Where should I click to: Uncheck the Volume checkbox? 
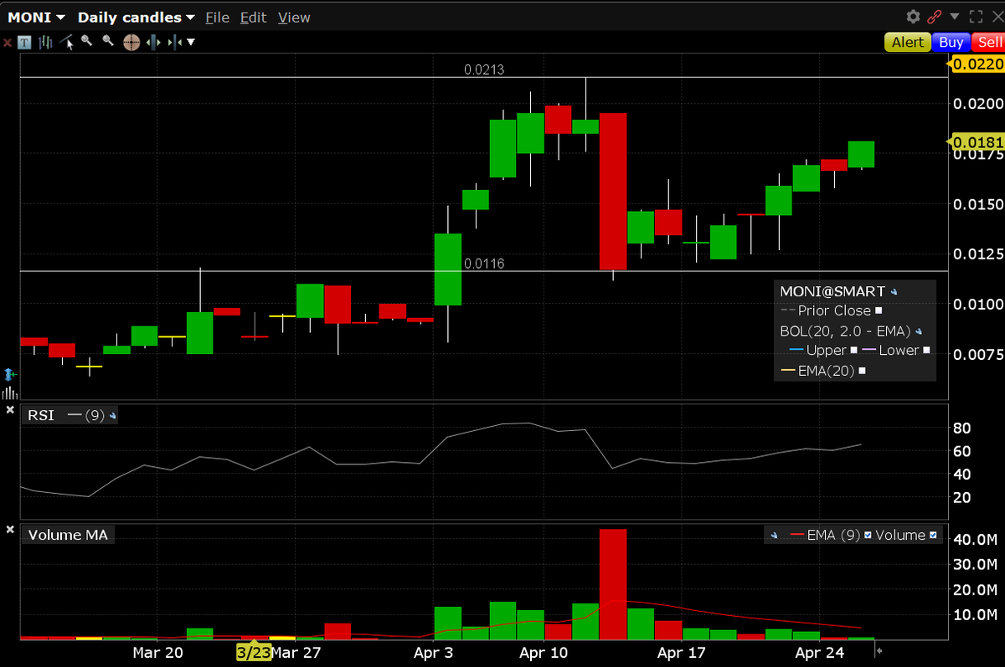(933, 536)
